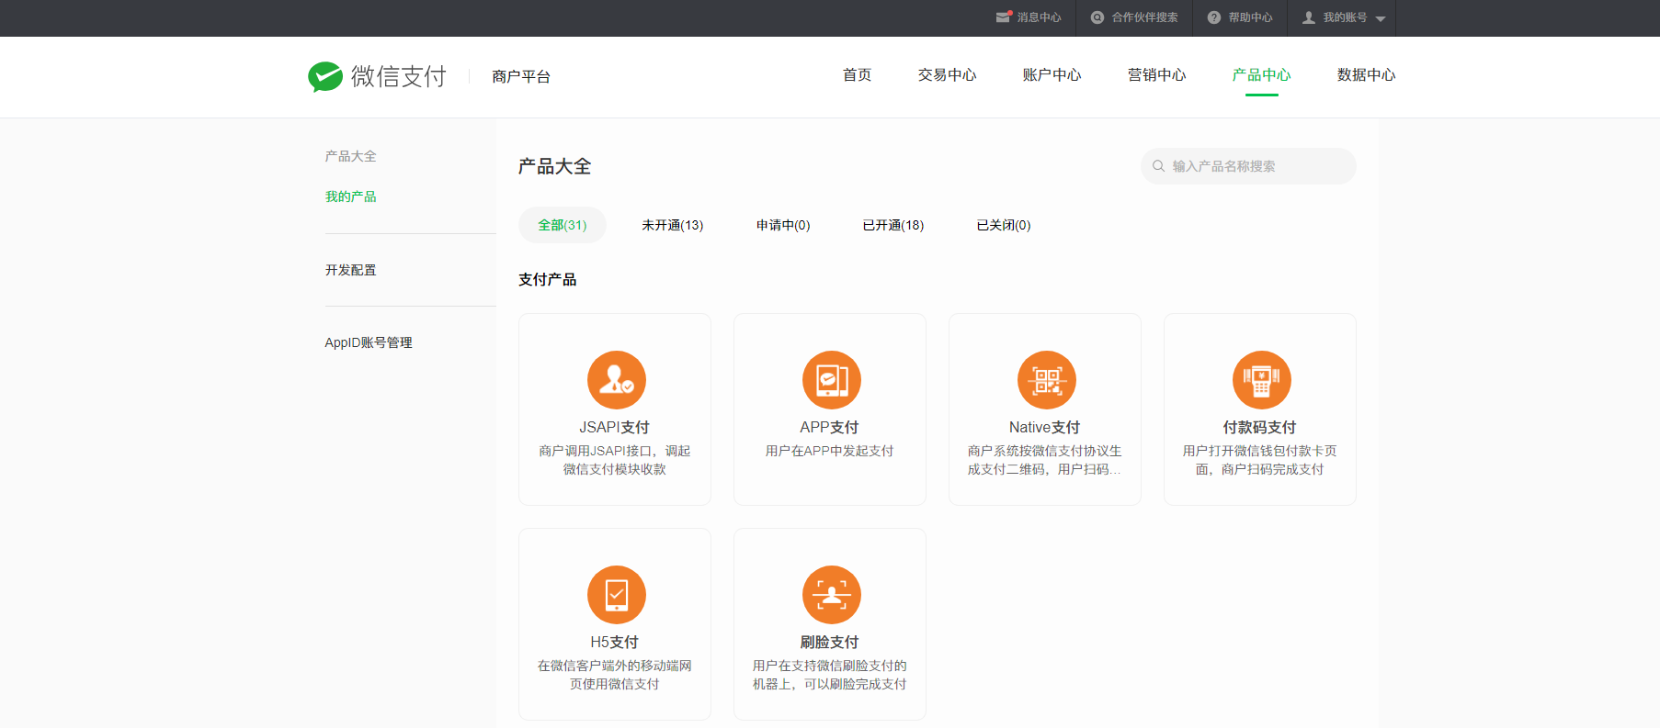Click the 帮助中心 question mark icon
1660x728 pixels.
(1214, 17)
